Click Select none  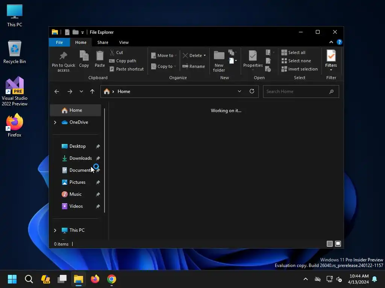point(296,61)
